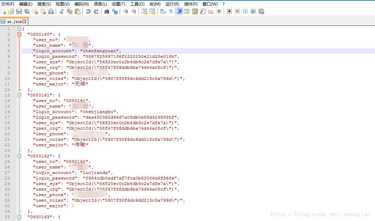Collapse the "0850163" block fold marker

(19, 217)
